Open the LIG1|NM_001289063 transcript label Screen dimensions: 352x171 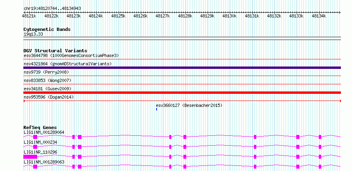[x=44, y=162]
